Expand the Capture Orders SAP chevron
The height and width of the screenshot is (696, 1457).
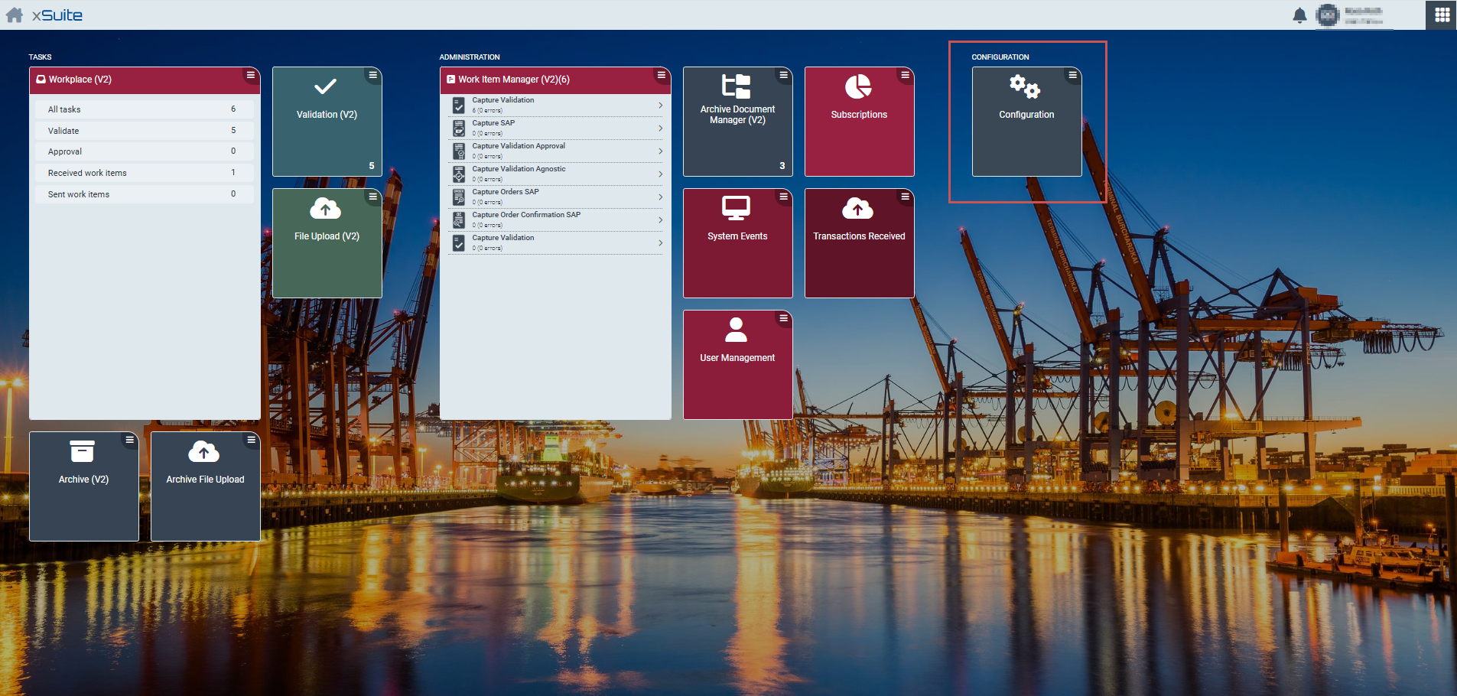(x=660, y=197)
